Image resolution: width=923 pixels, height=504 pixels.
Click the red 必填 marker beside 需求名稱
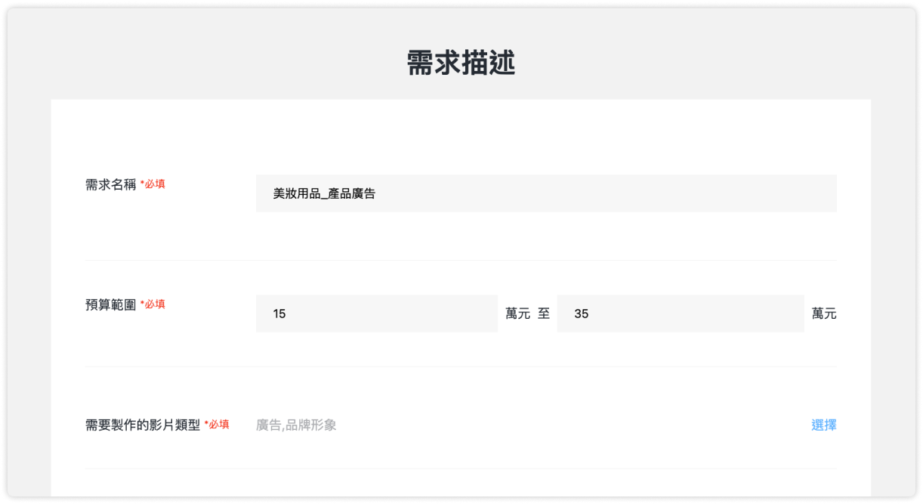[154, 184]
